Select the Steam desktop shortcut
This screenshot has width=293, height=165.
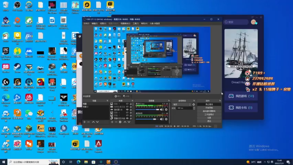[x=17, y=68]
